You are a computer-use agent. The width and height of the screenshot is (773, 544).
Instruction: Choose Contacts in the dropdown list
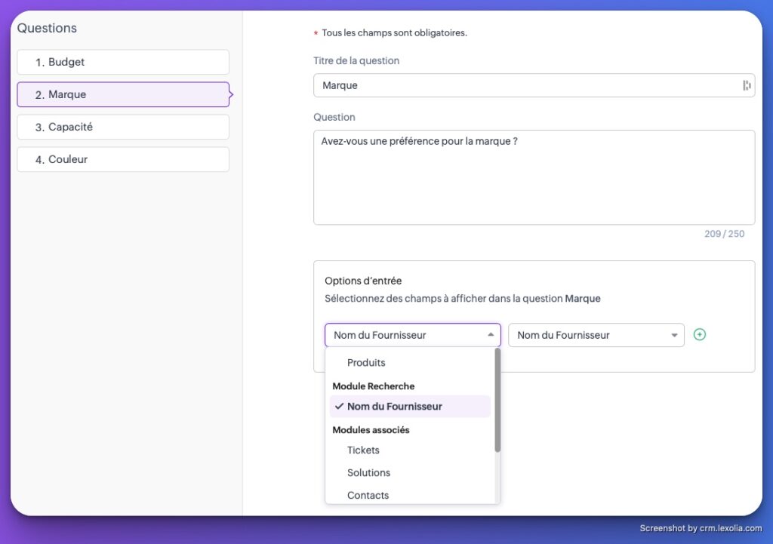(410, 495)
